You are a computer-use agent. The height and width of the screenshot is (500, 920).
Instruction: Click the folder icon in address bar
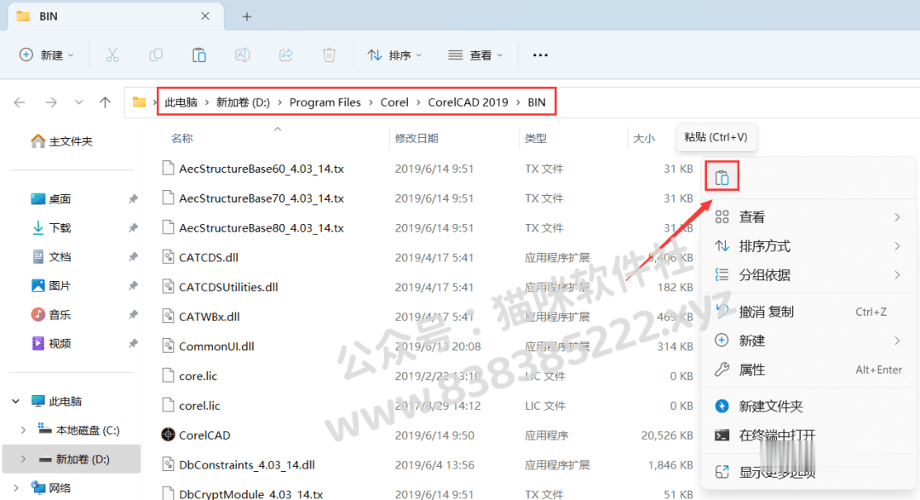[139, 103]
